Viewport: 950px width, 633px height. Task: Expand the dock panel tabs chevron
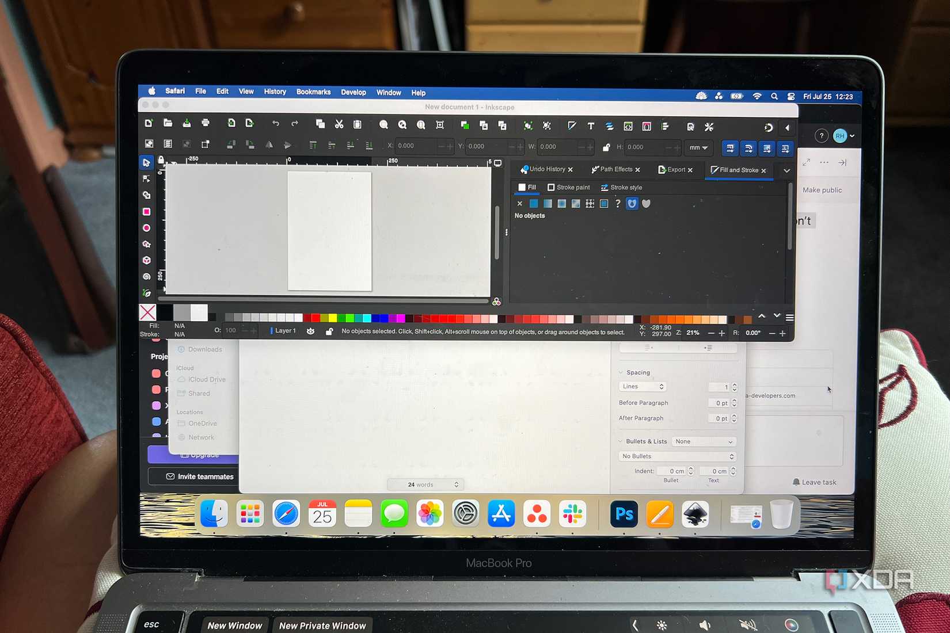click(x=786, y=170)
